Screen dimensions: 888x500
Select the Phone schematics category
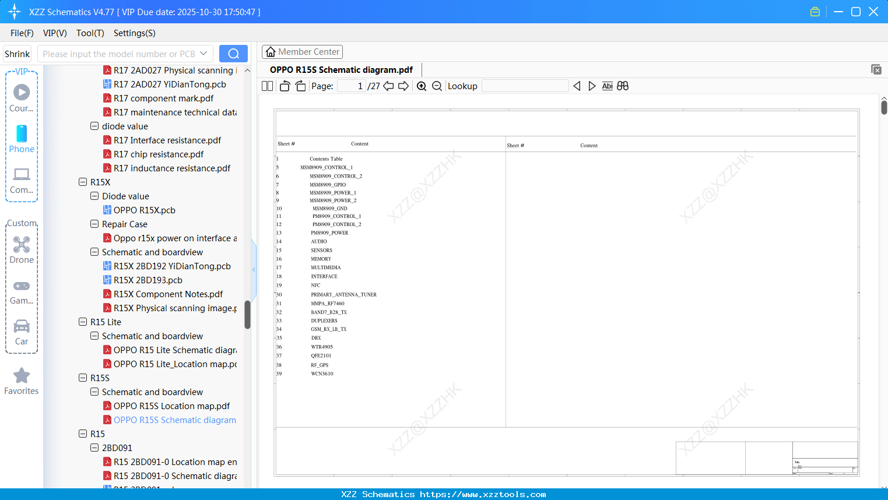click(x=22, y=140)
